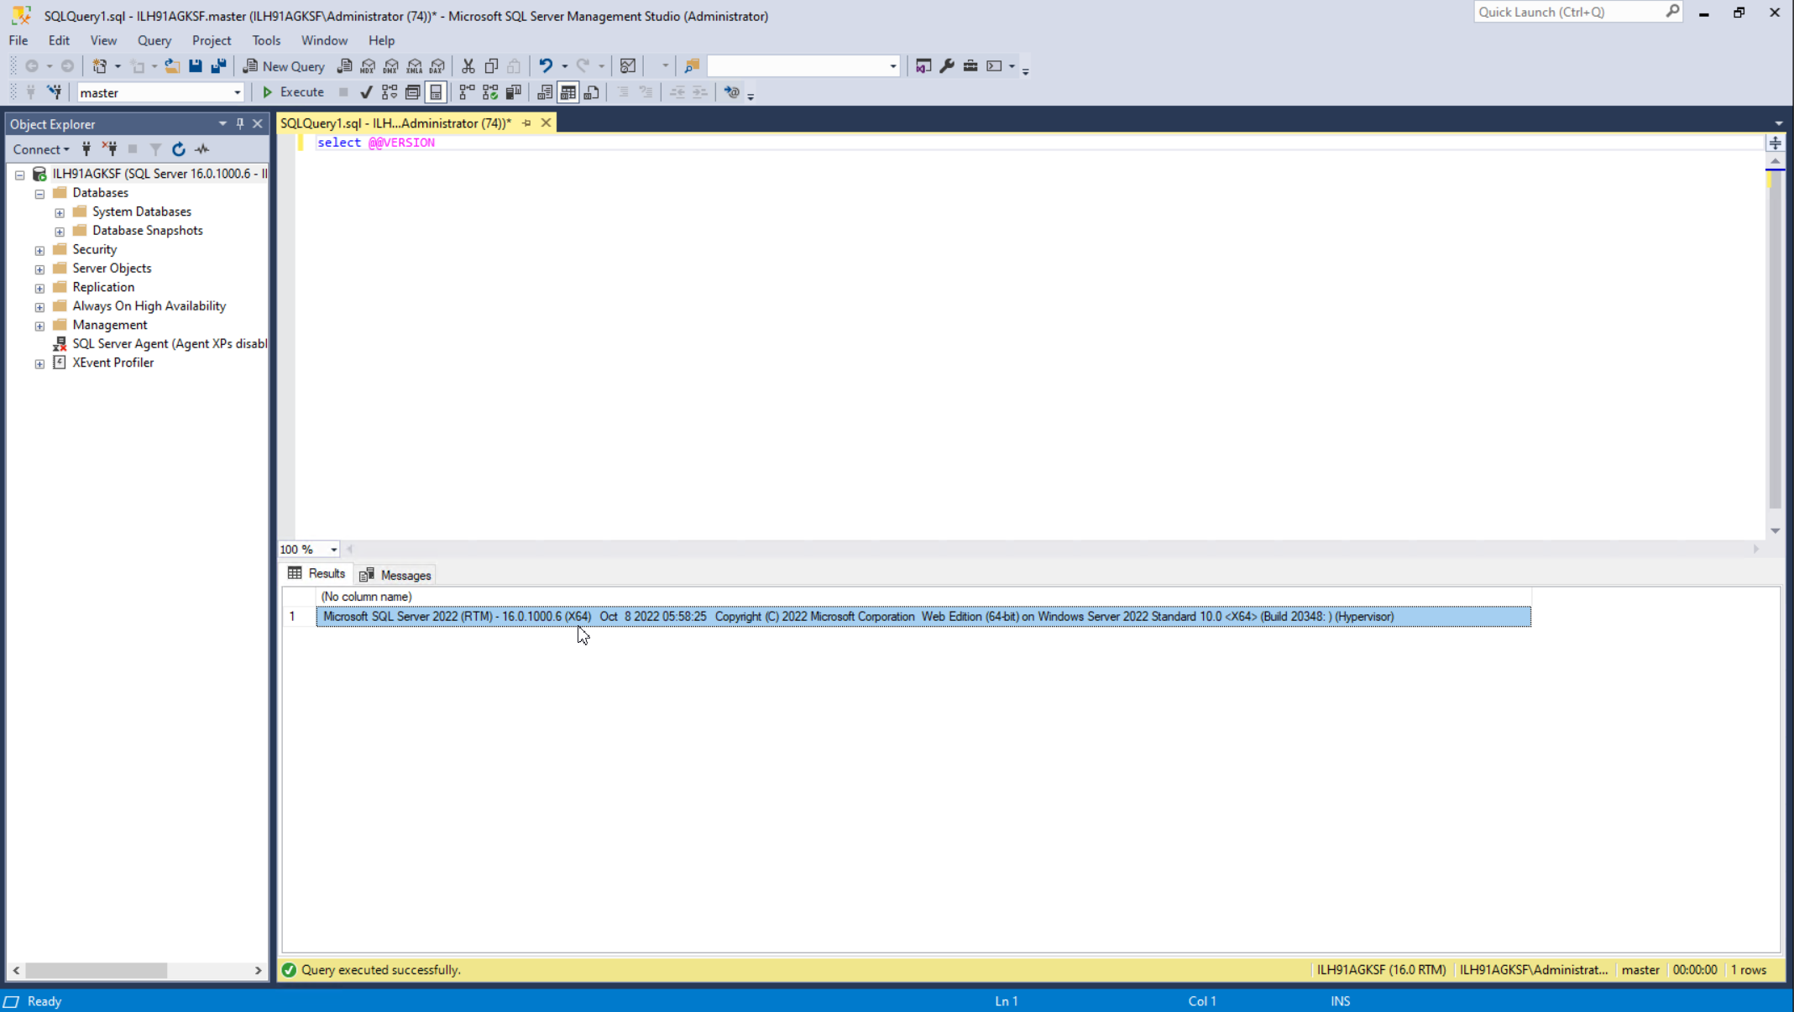Open the master database dropdown

pyautogui.click(x=237, y=93)
